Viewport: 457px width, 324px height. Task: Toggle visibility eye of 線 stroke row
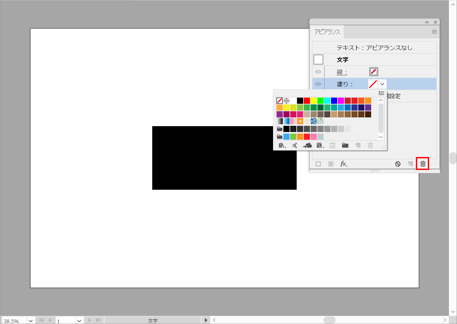pos(318,72)
